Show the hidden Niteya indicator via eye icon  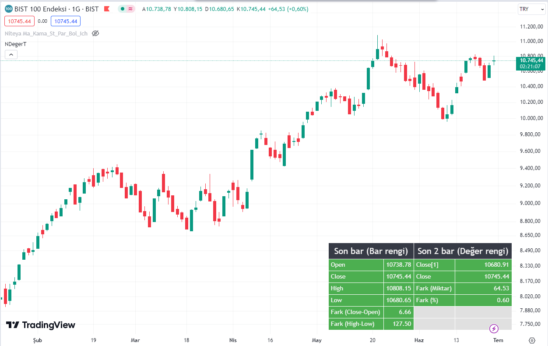coord(95,33)
